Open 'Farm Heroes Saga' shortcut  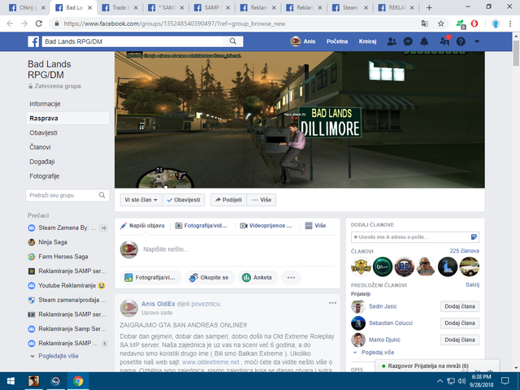tap(58, 257)
